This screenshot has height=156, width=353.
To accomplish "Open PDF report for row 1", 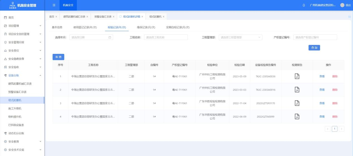I will (x=297, y=76).
